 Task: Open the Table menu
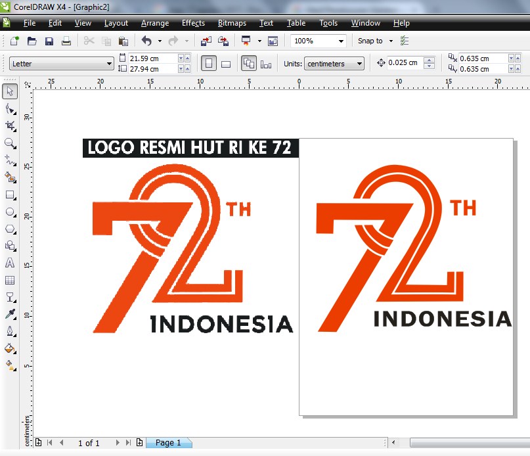(296, 23)
